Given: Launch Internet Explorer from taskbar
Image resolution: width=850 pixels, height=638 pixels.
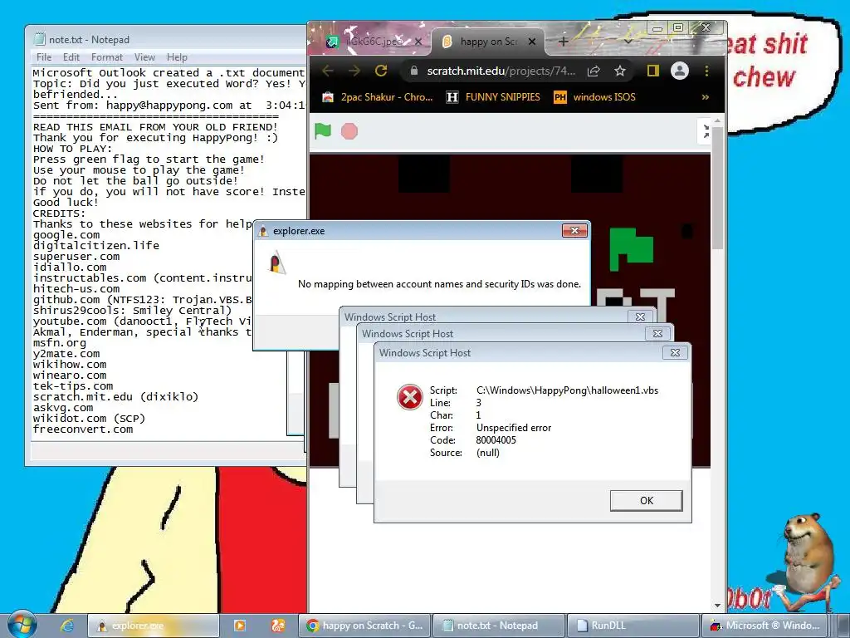Looking at the screenshot, I should point(66,626).
